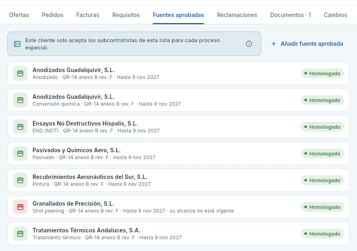Click Homologado badge on the Pasivado row
This screenshot has height=251, width=357.
(322, 153)
